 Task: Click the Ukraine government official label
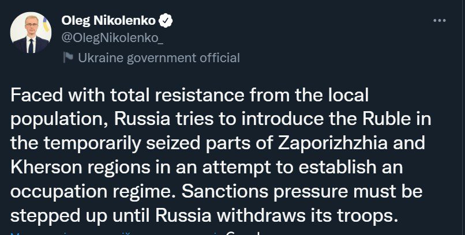click(x=159, y=58)
